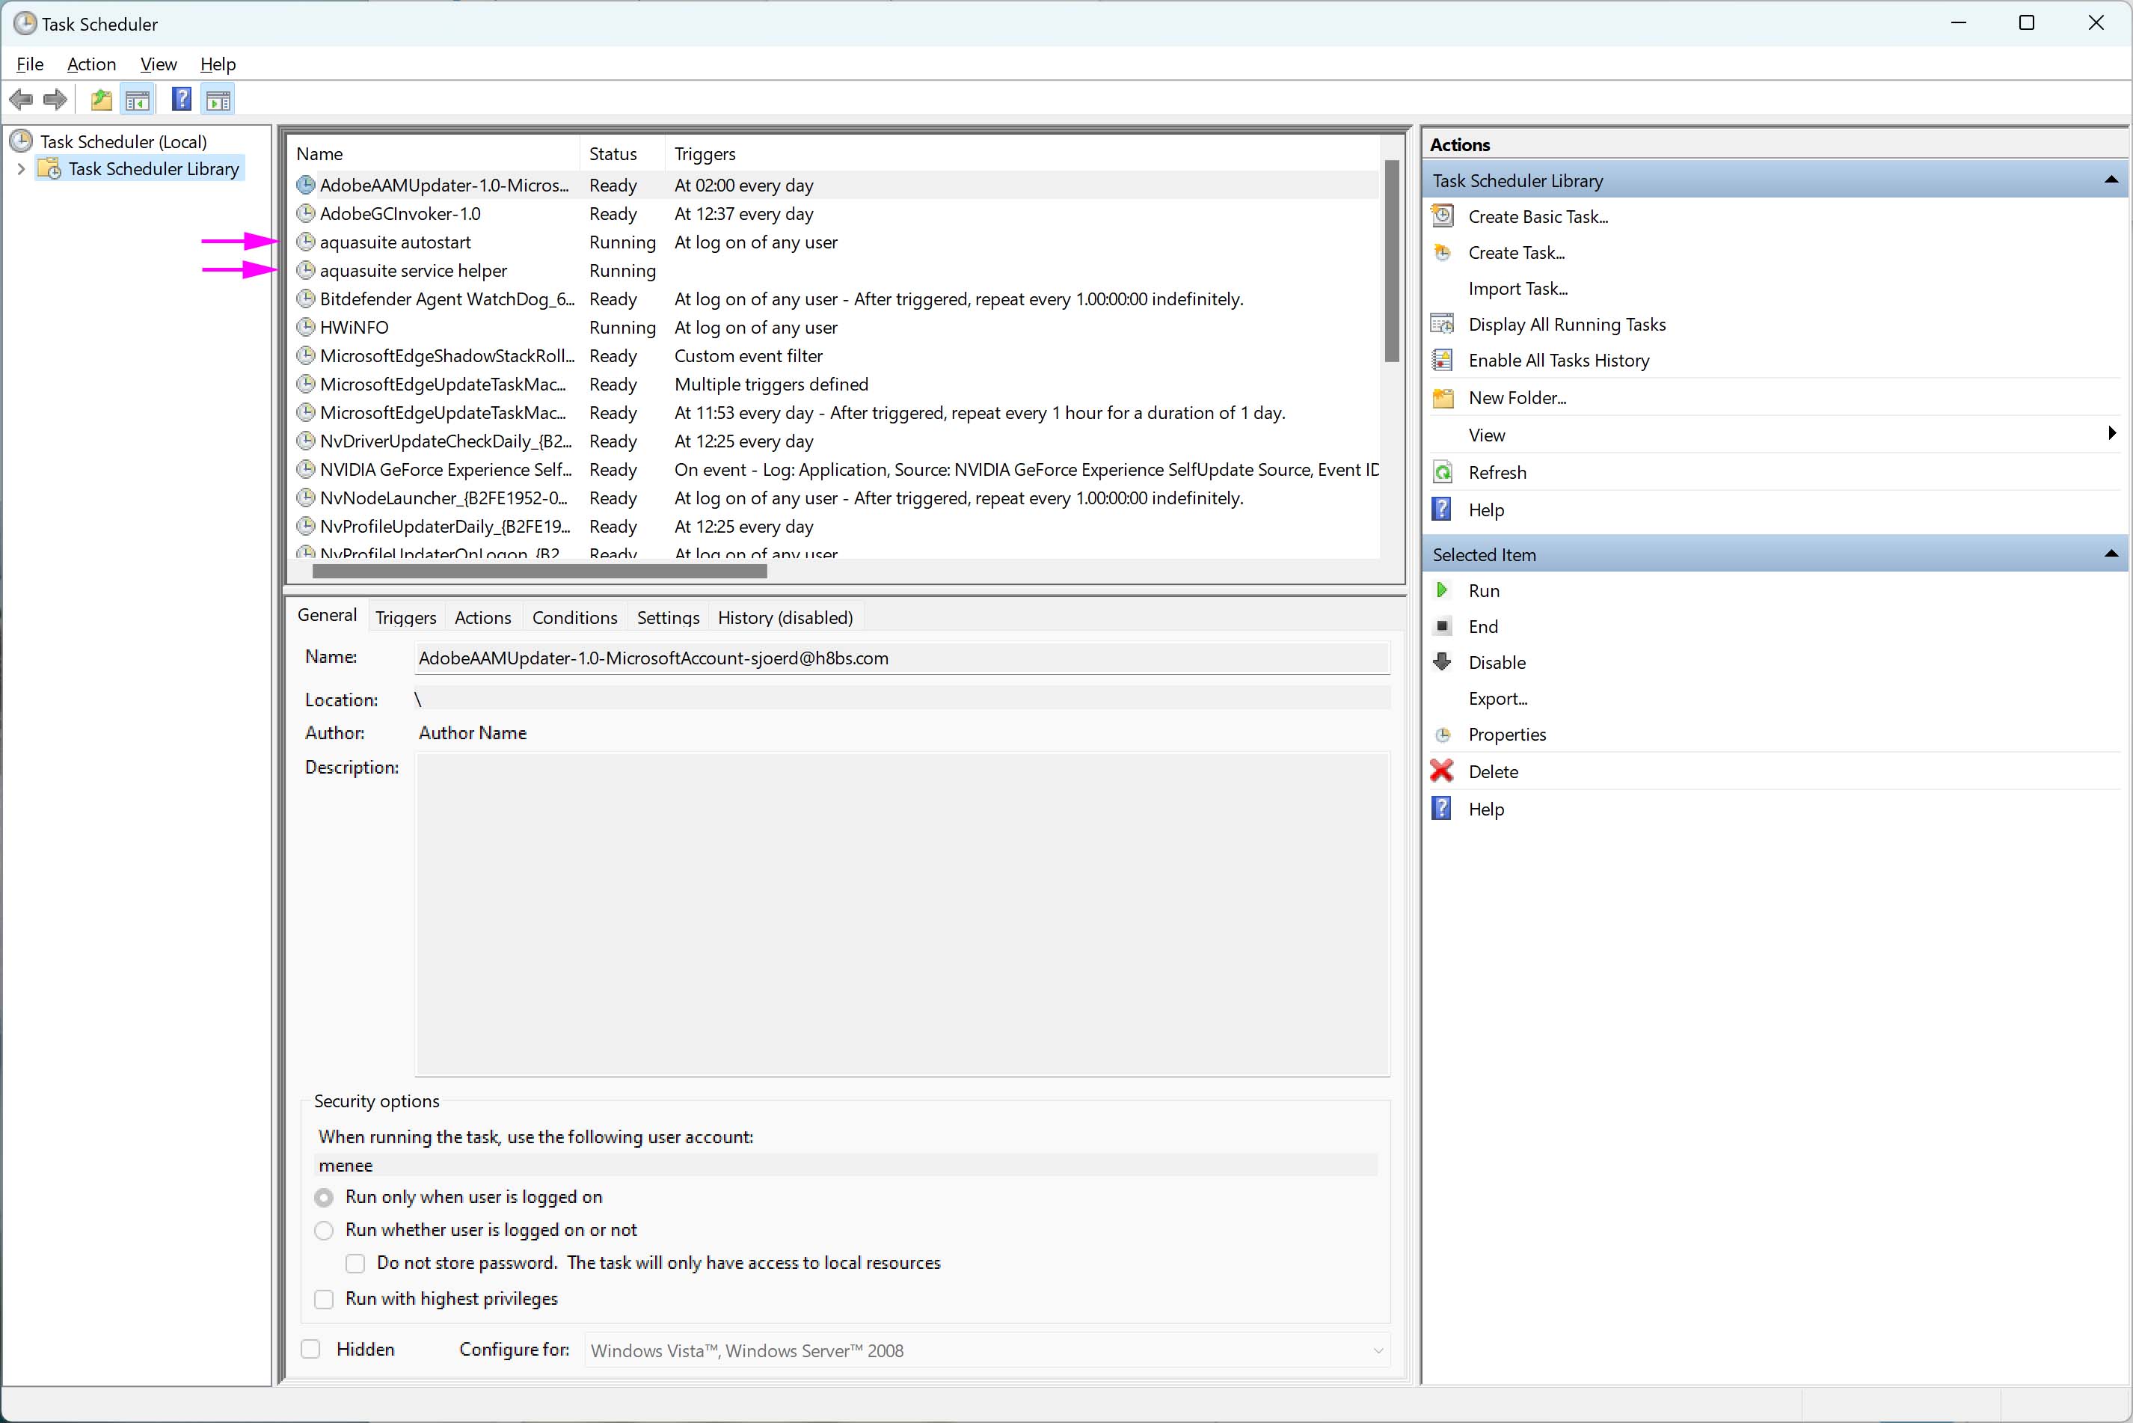The width and height of the screenshot is (2133, 1423).
Task: Click the toolbar Back arrow
Action: click(x=22, y=100)
